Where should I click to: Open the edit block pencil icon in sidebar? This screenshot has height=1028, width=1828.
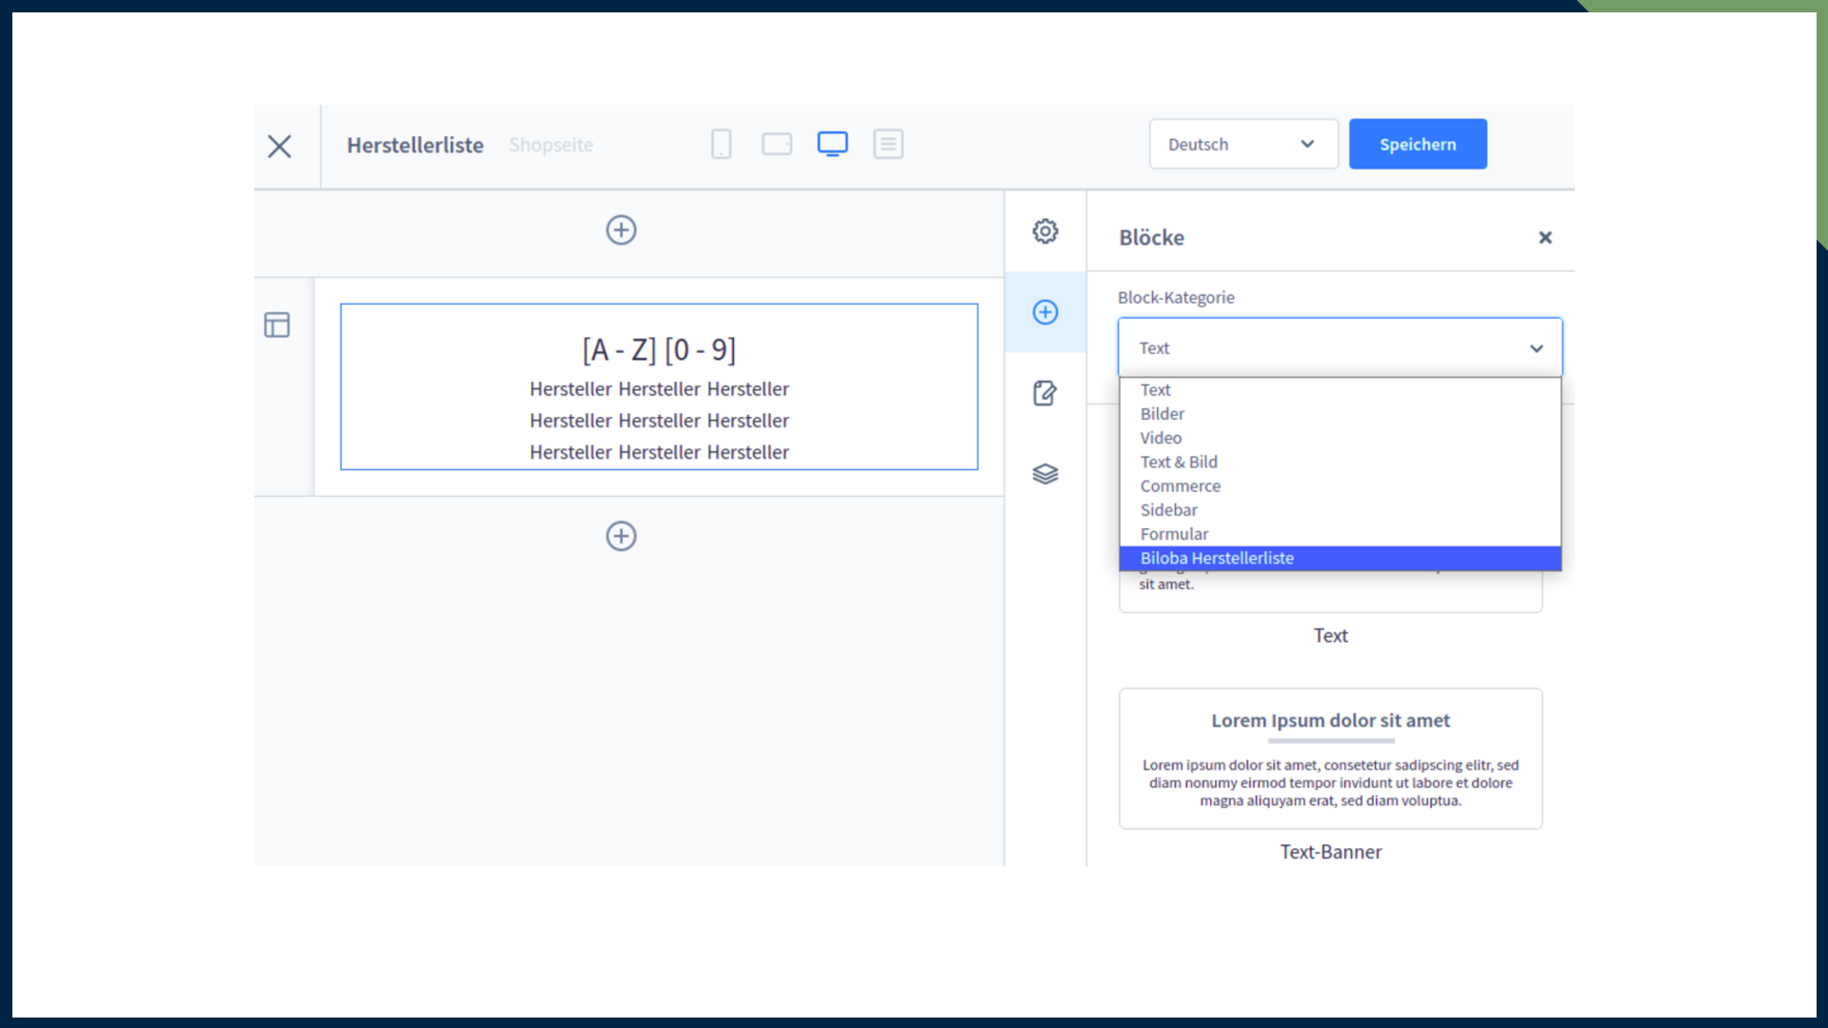(x=1045, y=393)
